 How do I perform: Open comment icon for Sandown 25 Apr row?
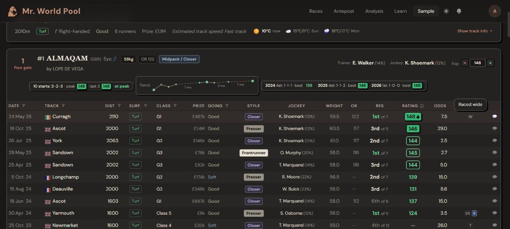click(494, 165)
